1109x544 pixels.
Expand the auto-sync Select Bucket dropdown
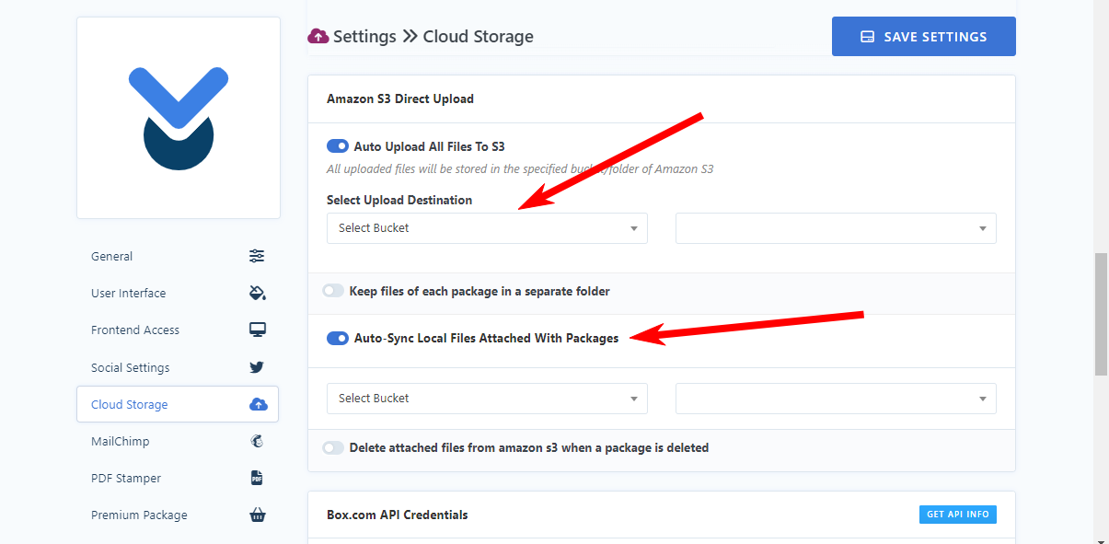tap(487, 399)
